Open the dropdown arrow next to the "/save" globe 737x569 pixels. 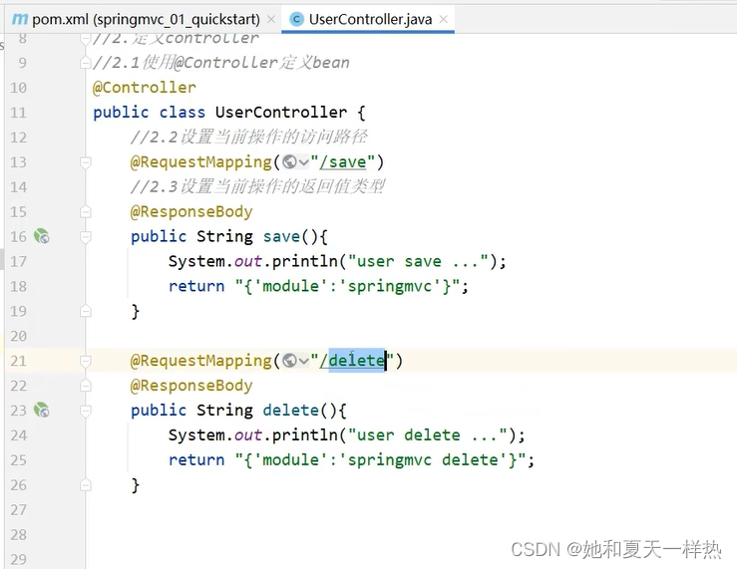(x=303, y=162)
